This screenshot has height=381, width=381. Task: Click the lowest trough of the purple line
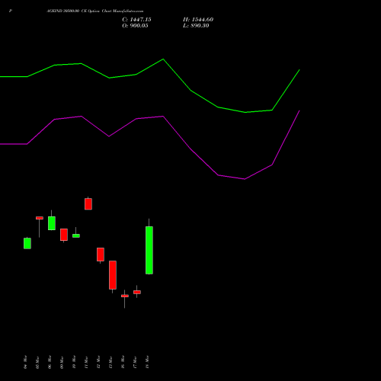click(x=245, y=179)
